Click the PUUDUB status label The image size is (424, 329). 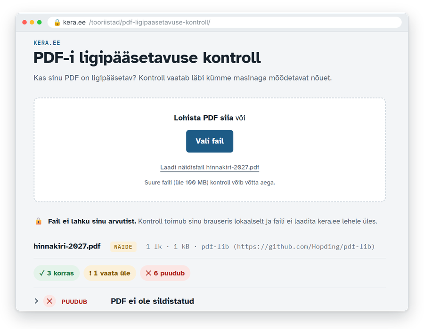pyautogui.click(x=74, y=301)
